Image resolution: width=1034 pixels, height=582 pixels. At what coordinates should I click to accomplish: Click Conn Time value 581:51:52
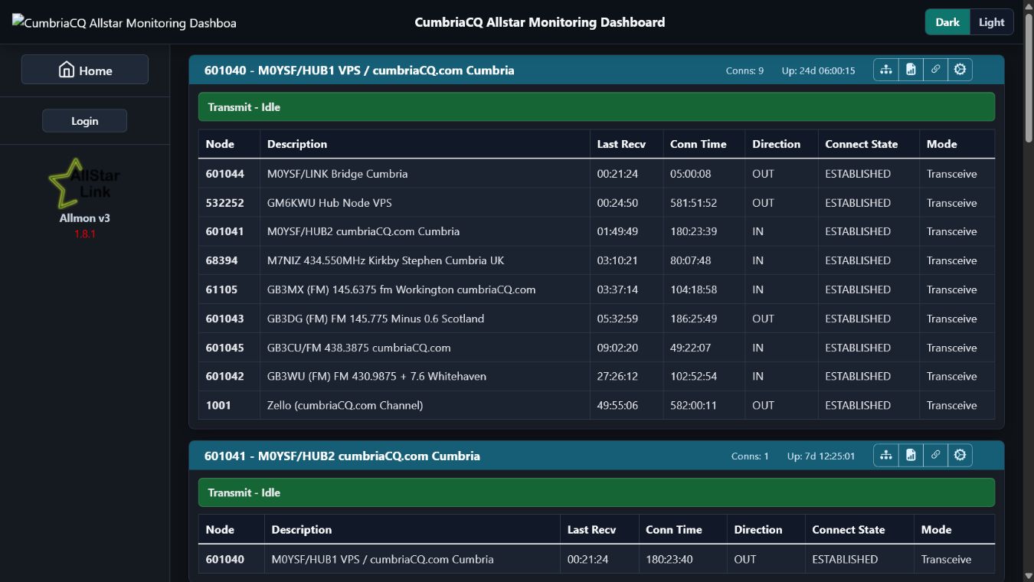pos(693,203)
